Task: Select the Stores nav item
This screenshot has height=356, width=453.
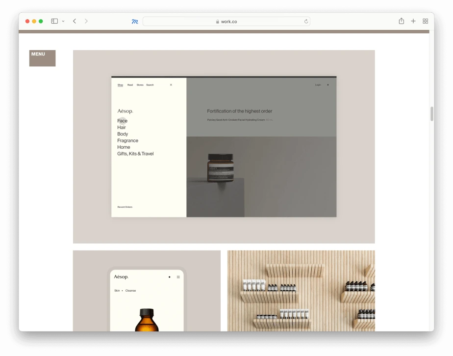Action: tap(140, 85)
